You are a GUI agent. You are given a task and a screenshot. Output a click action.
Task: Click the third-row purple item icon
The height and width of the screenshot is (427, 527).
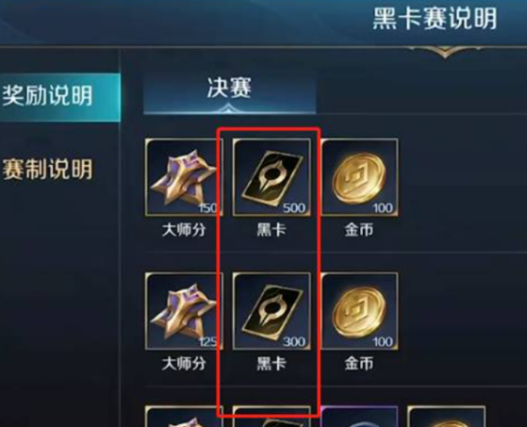359,417
